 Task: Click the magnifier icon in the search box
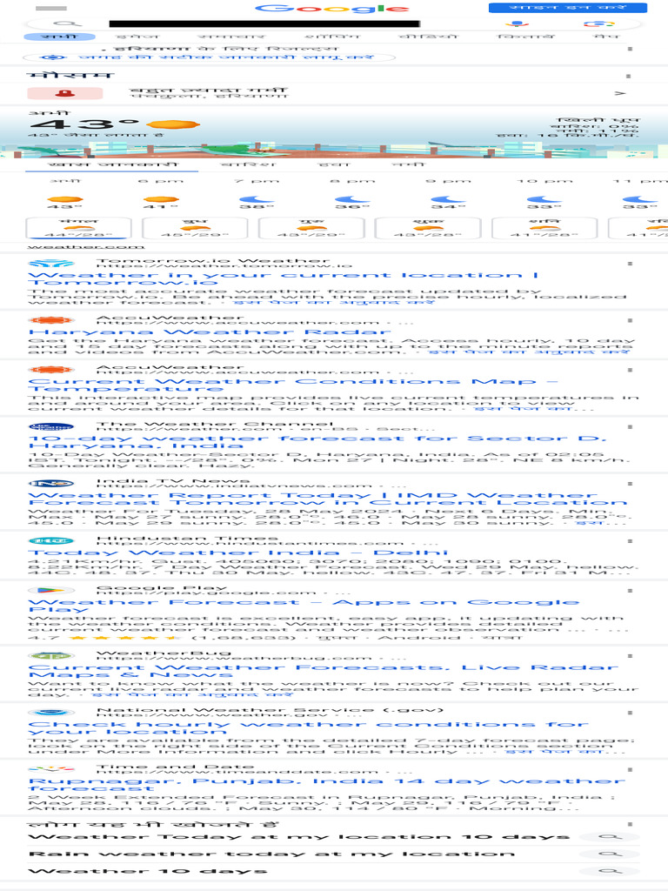pos(67,23)
